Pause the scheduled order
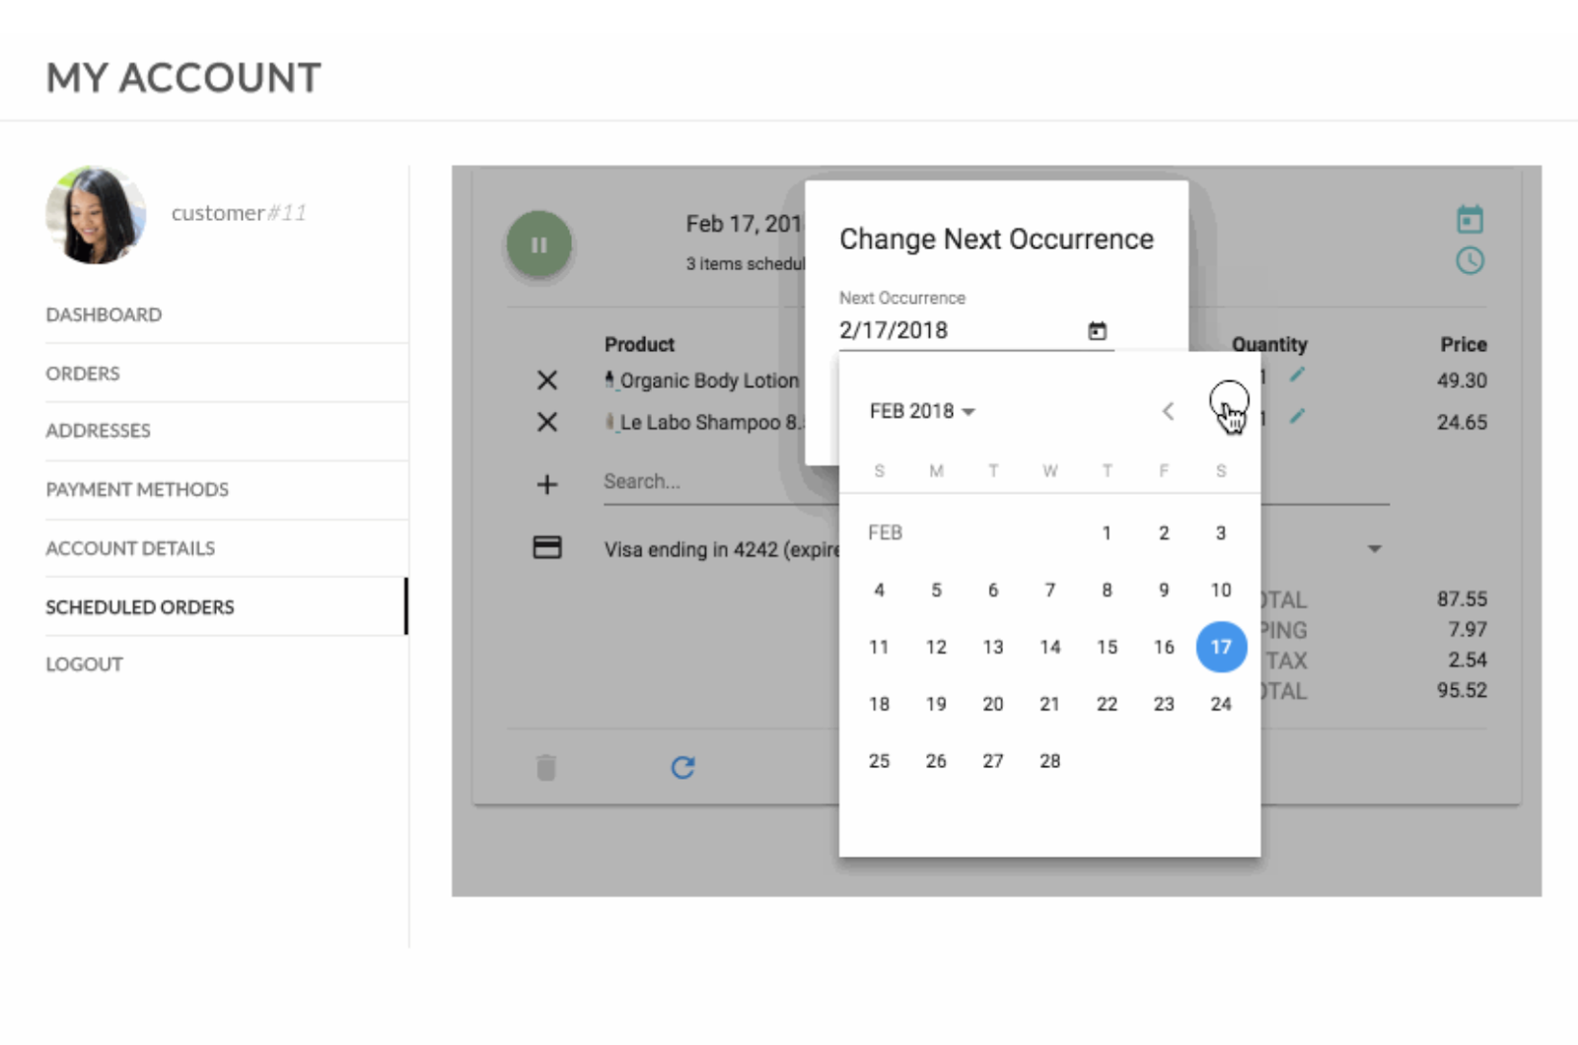 (x=538, y=245)
